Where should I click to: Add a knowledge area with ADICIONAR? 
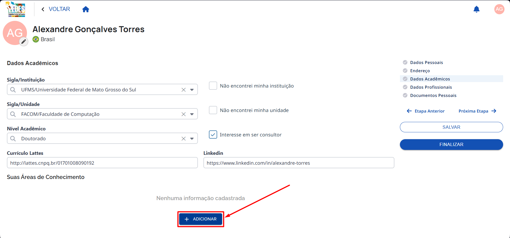coord(201,219)
